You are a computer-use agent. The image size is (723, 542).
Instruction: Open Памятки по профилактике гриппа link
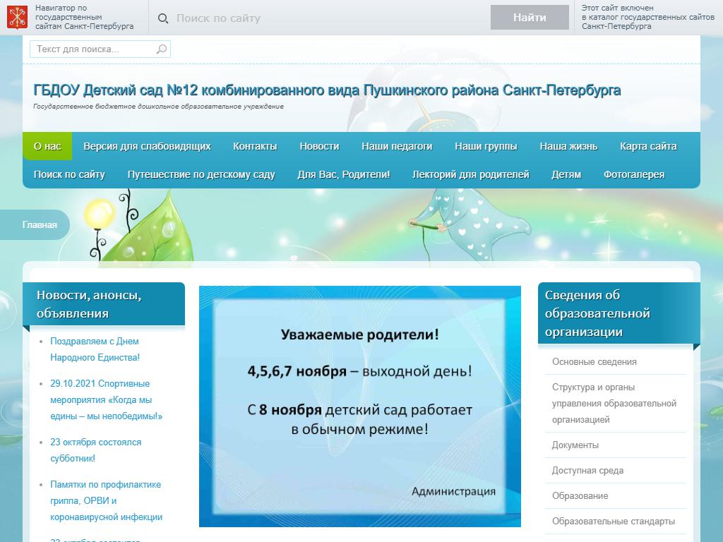[106, 500]
